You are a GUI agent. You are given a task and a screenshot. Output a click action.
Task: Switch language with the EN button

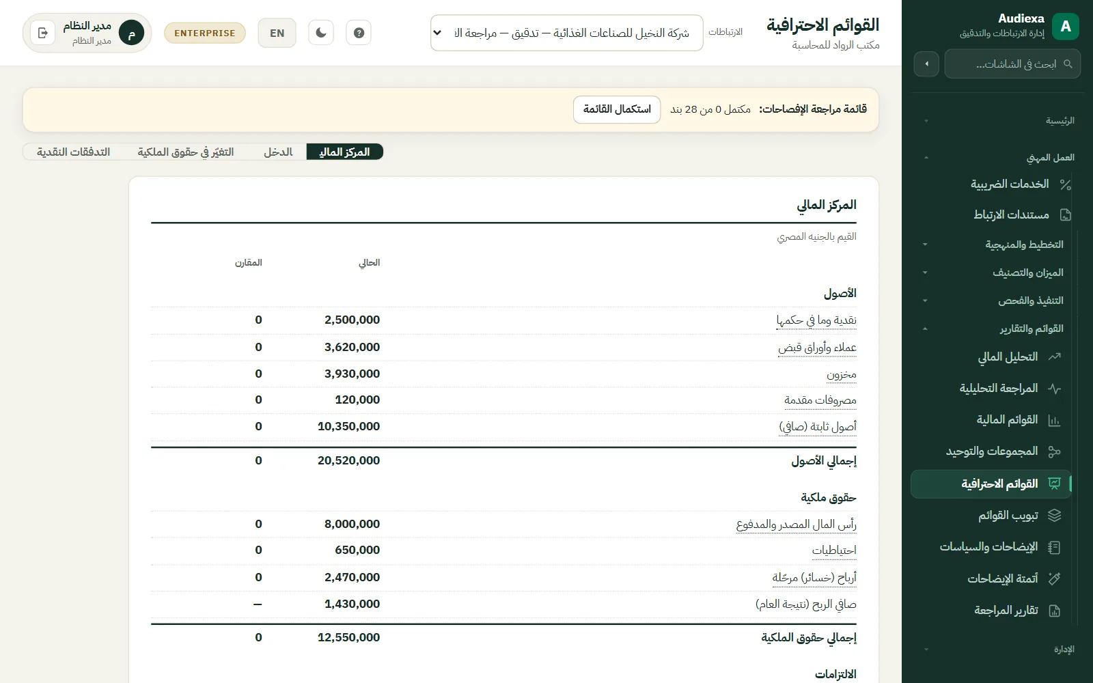277,33
